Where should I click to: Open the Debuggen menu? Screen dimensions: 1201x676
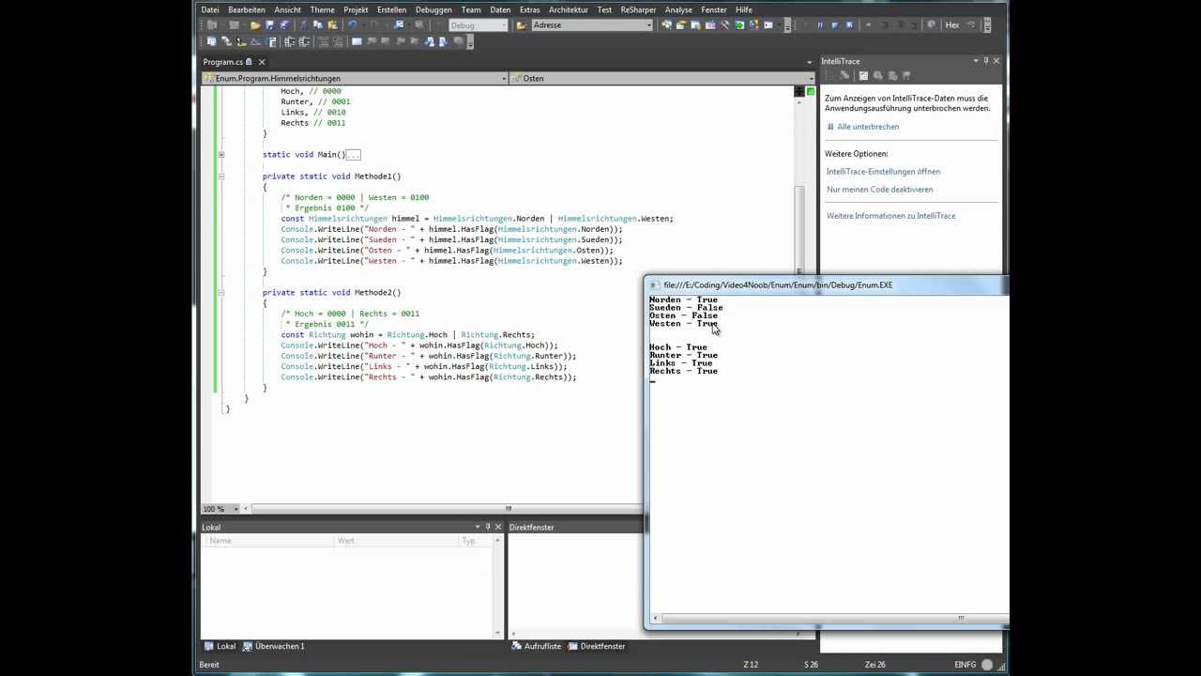433,9
